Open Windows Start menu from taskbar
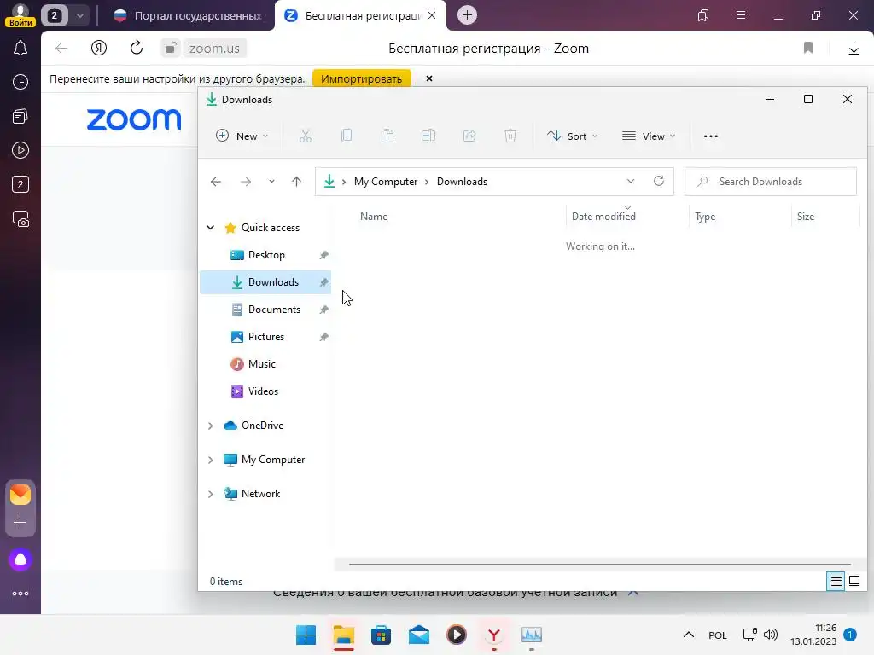 click(x=306, y=635)
